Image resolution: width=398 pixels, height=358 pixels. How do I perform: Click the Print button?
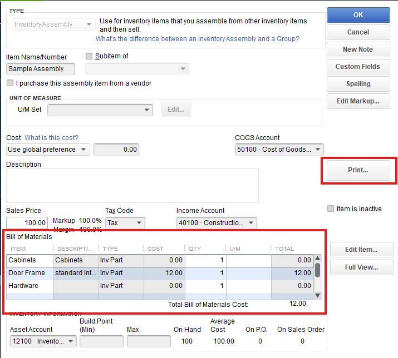point(358,170)
